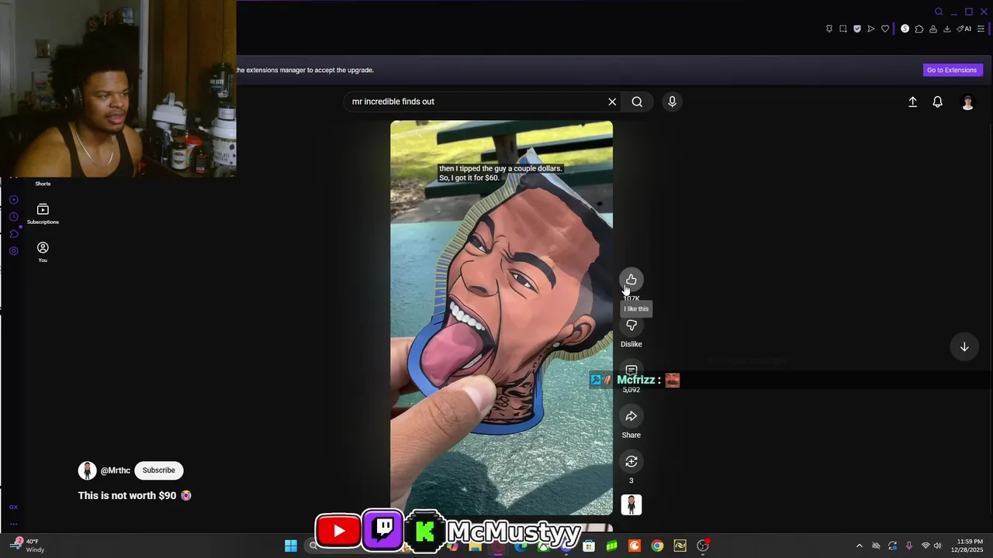Show hidden system tray icons chevron

(859, 546)
